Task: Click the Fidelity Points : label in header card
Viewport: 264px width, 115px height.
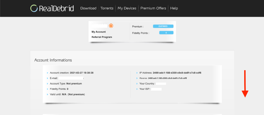Action: (141, 33)
